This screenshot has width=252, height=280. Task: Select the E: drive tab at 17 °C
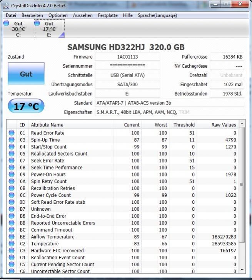49,29
